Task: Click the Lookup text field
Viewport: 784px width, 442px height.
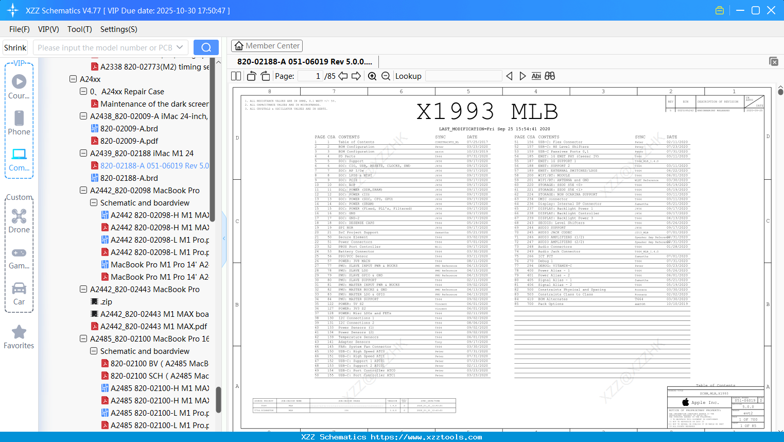Action: [x=463, y=76]
